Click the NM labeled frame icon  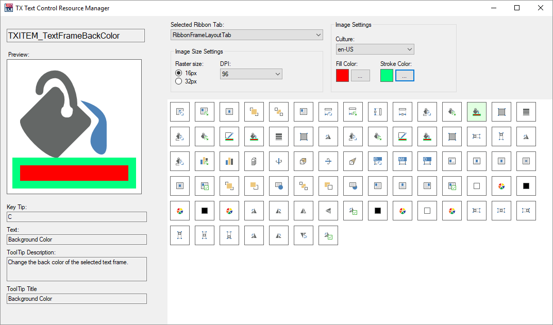pyautogui.click(x=402, y=161)
